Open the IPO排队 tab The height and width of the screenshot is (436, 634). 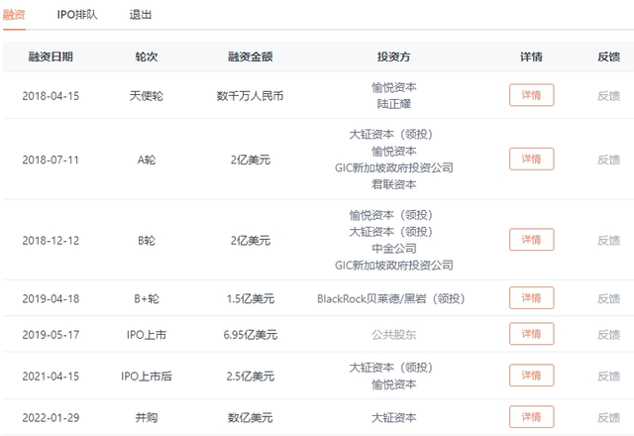click(x=77, y=16)
